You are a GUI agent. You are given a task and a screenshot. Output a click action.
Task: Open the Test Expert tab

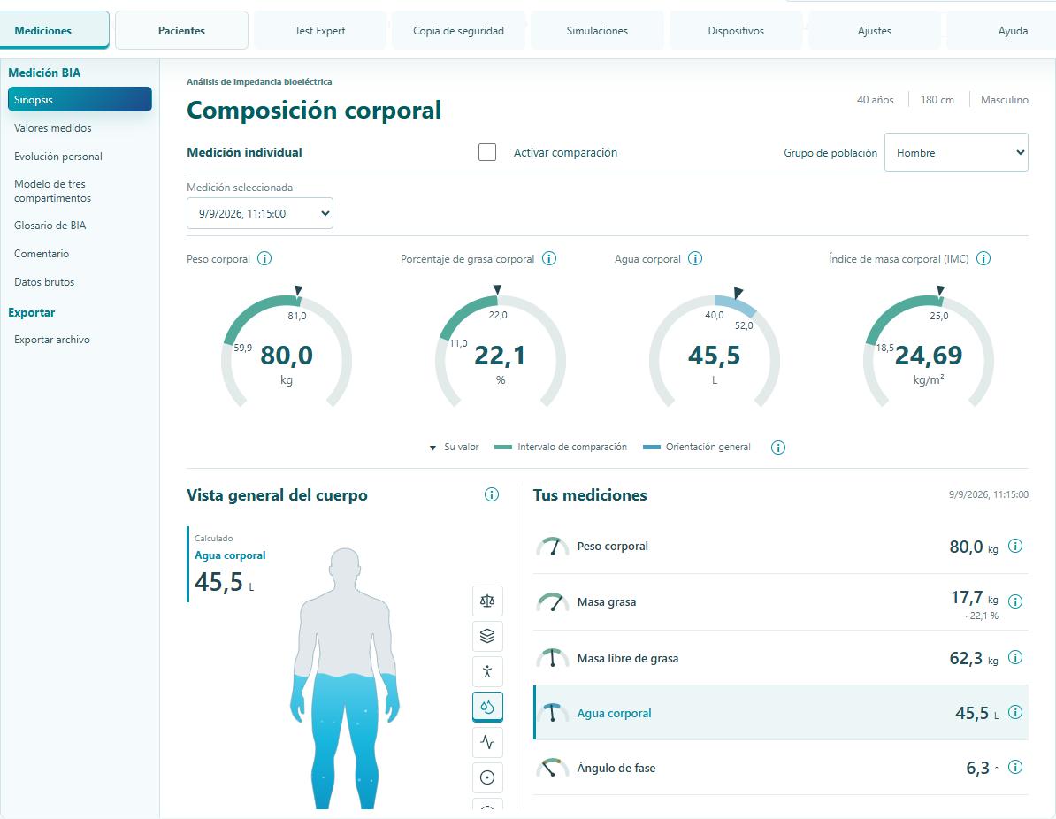click(320, 30)
